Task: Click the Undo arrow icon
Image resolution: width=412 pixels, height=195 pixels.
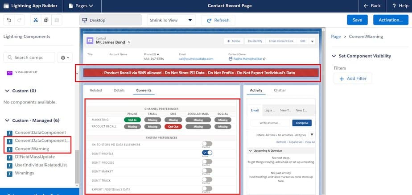Action: (x=9, y=20)
